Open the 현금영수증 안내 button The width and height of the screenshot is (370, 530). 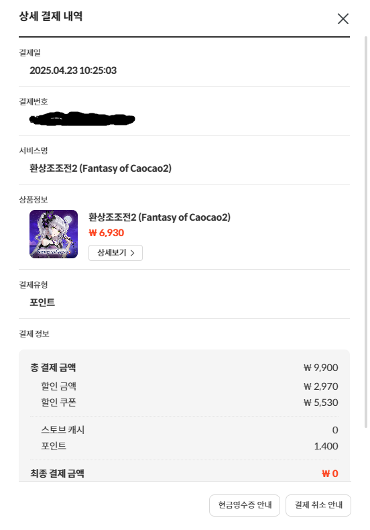(x=245, y=505)
